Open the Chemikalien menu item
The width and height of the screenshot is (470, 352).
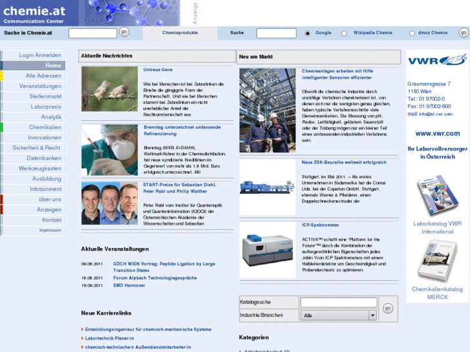pyautogui.click(x=33, y=127)
